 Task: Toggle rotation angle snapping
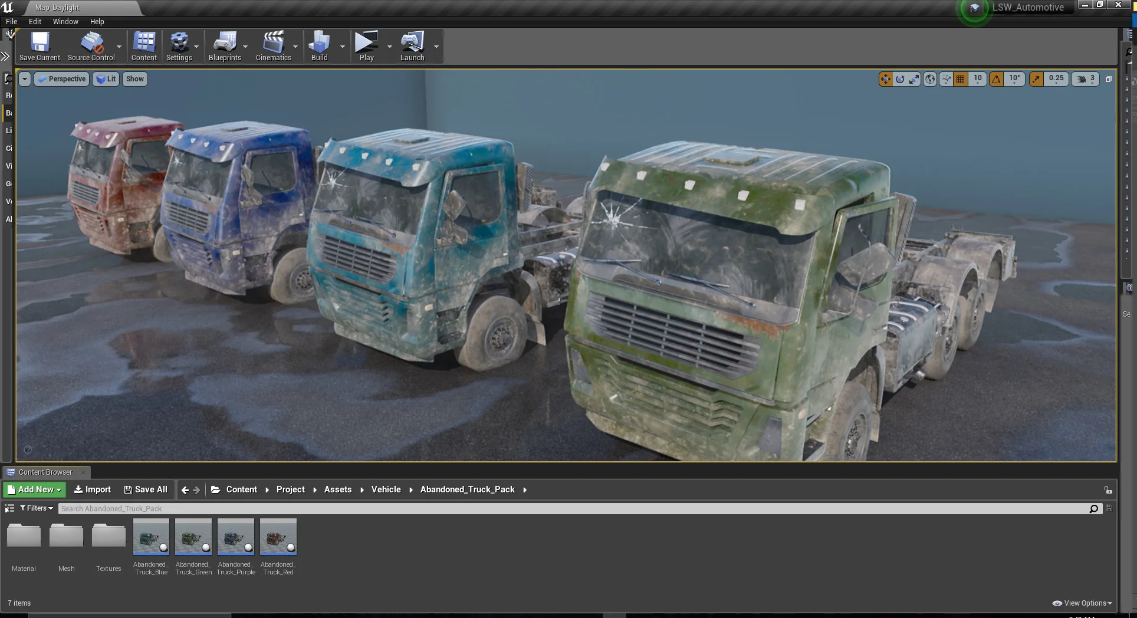(997, 79)
